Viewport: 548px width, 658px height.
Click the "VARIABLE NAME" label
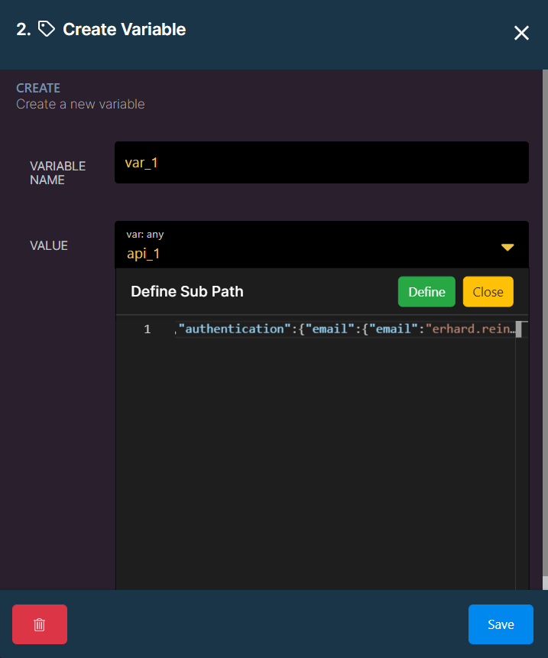[x=57, y=173]
